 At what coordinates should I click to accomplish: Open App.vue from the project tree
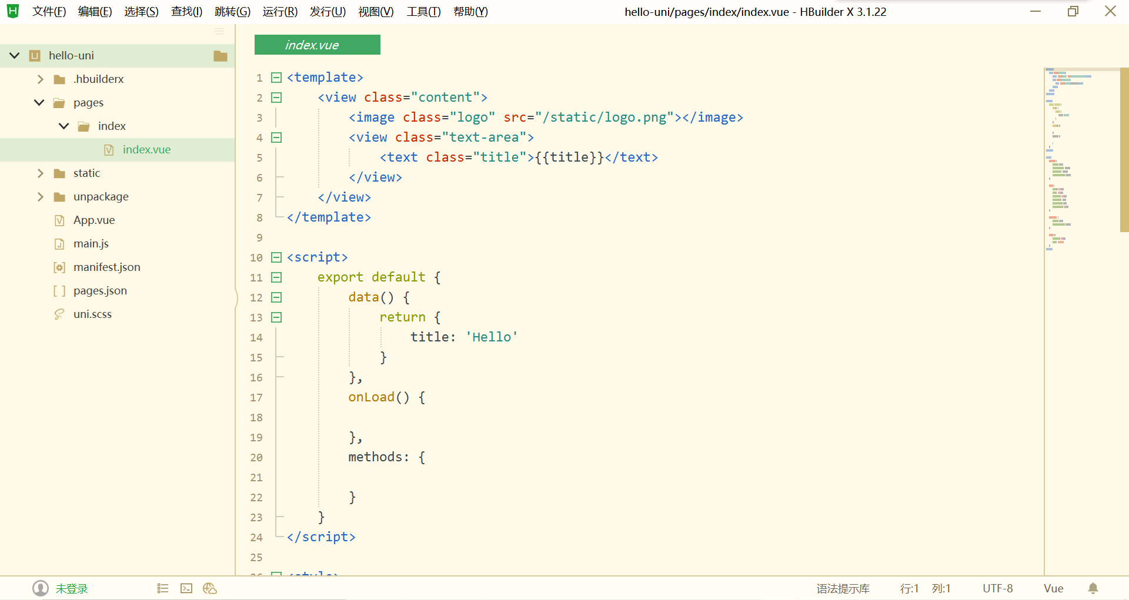[x=94, y=220]
